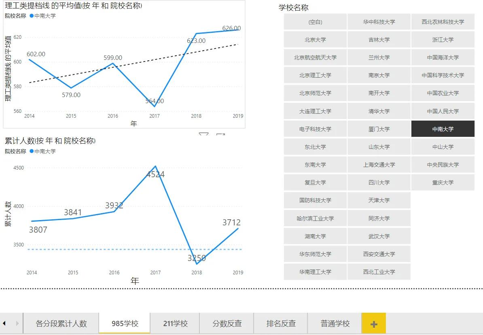This screenshot has height=335, width=483.
Task: Click the 理工类提档线 chart title
Action: click(x=73, y=6)
